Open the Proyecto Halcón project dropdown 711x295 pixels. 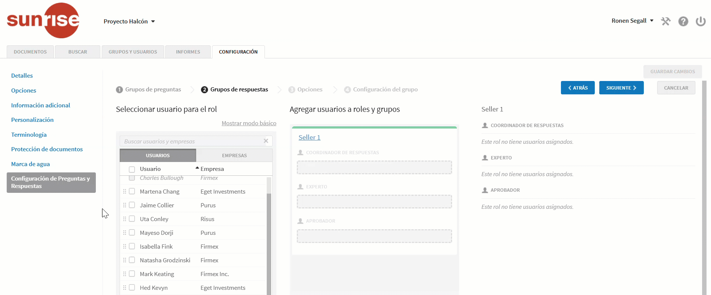(129, 22)
